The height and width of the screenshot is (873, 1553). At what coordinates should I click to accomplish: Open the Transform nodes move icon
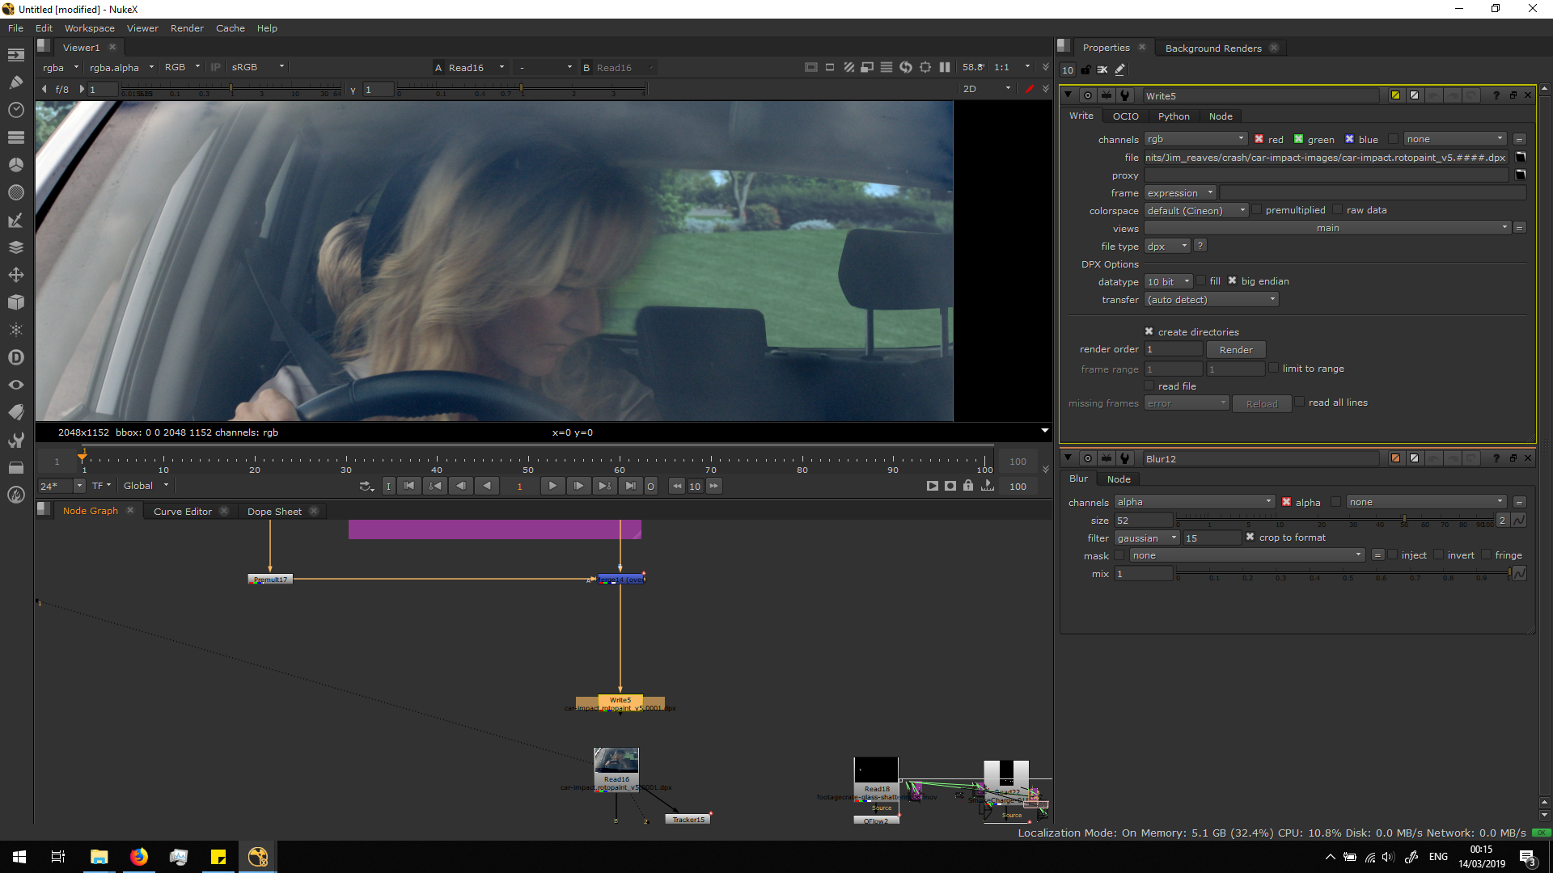pos(15,275)
